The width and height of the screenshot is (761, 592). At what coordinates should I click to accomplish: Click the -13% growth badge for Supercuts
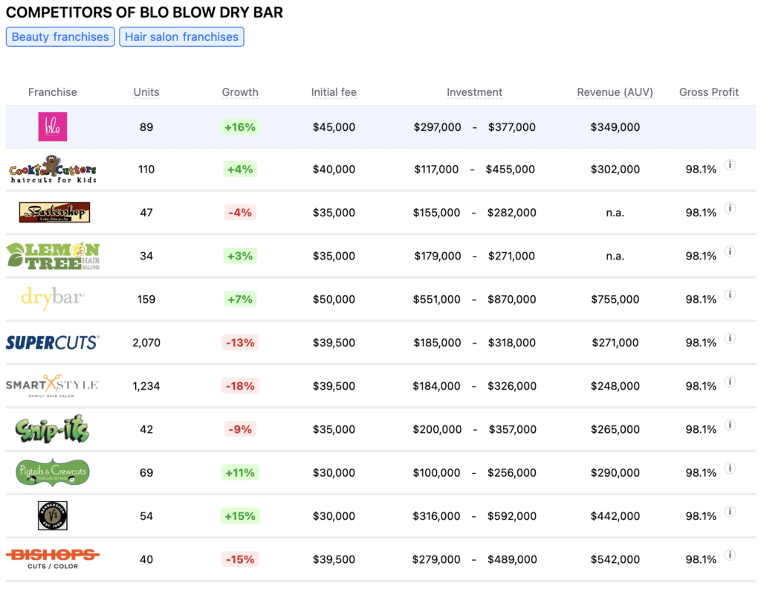click(240, 343)
